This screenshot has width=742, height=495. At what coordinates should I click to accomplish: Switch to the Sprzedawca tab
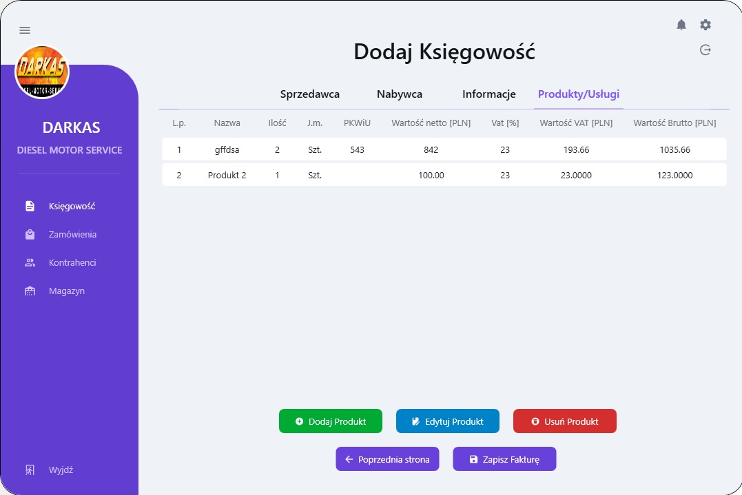tap(310, 94)
